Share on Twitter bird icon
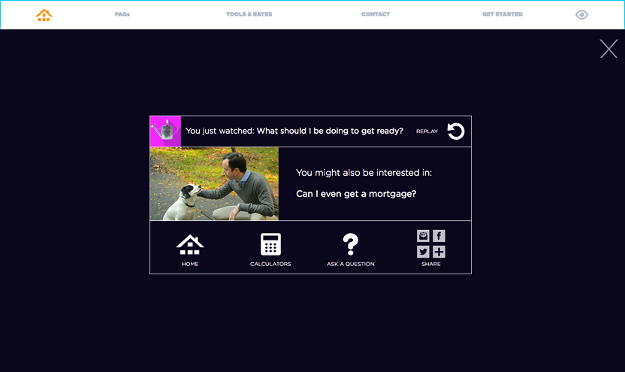Viewport: 625px width, 372px height. [x=423, y=252]
